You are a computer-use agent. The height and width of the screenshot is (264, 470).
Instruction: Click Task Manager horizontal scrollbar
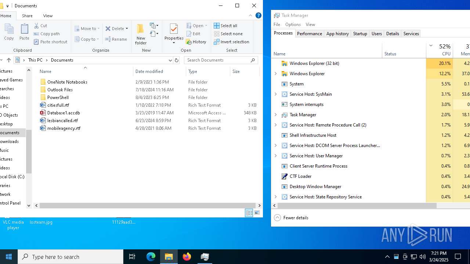tap(357, 206)
